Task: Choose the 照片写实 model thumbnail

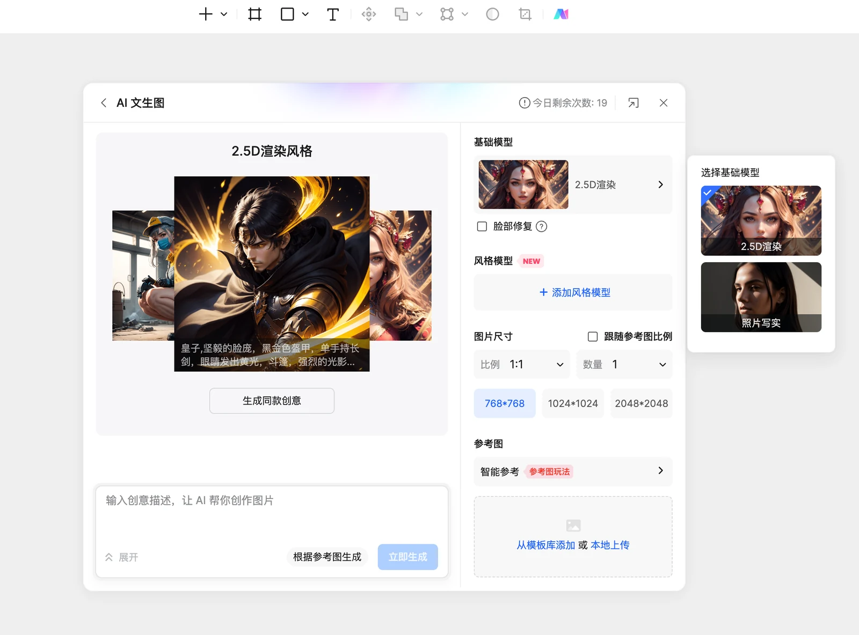Action: tap(761, 297)
